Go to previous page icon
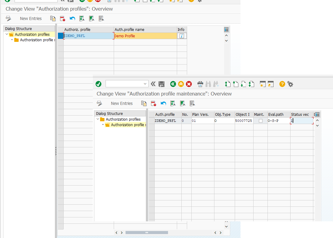333x238 pixels. tap(236, 84)
